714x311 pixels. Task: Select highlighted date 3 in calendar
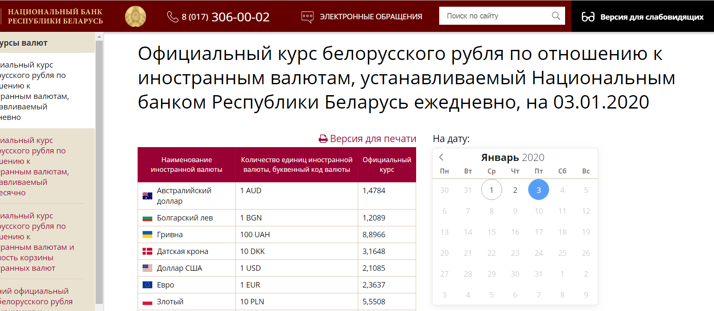coord(538,190)
